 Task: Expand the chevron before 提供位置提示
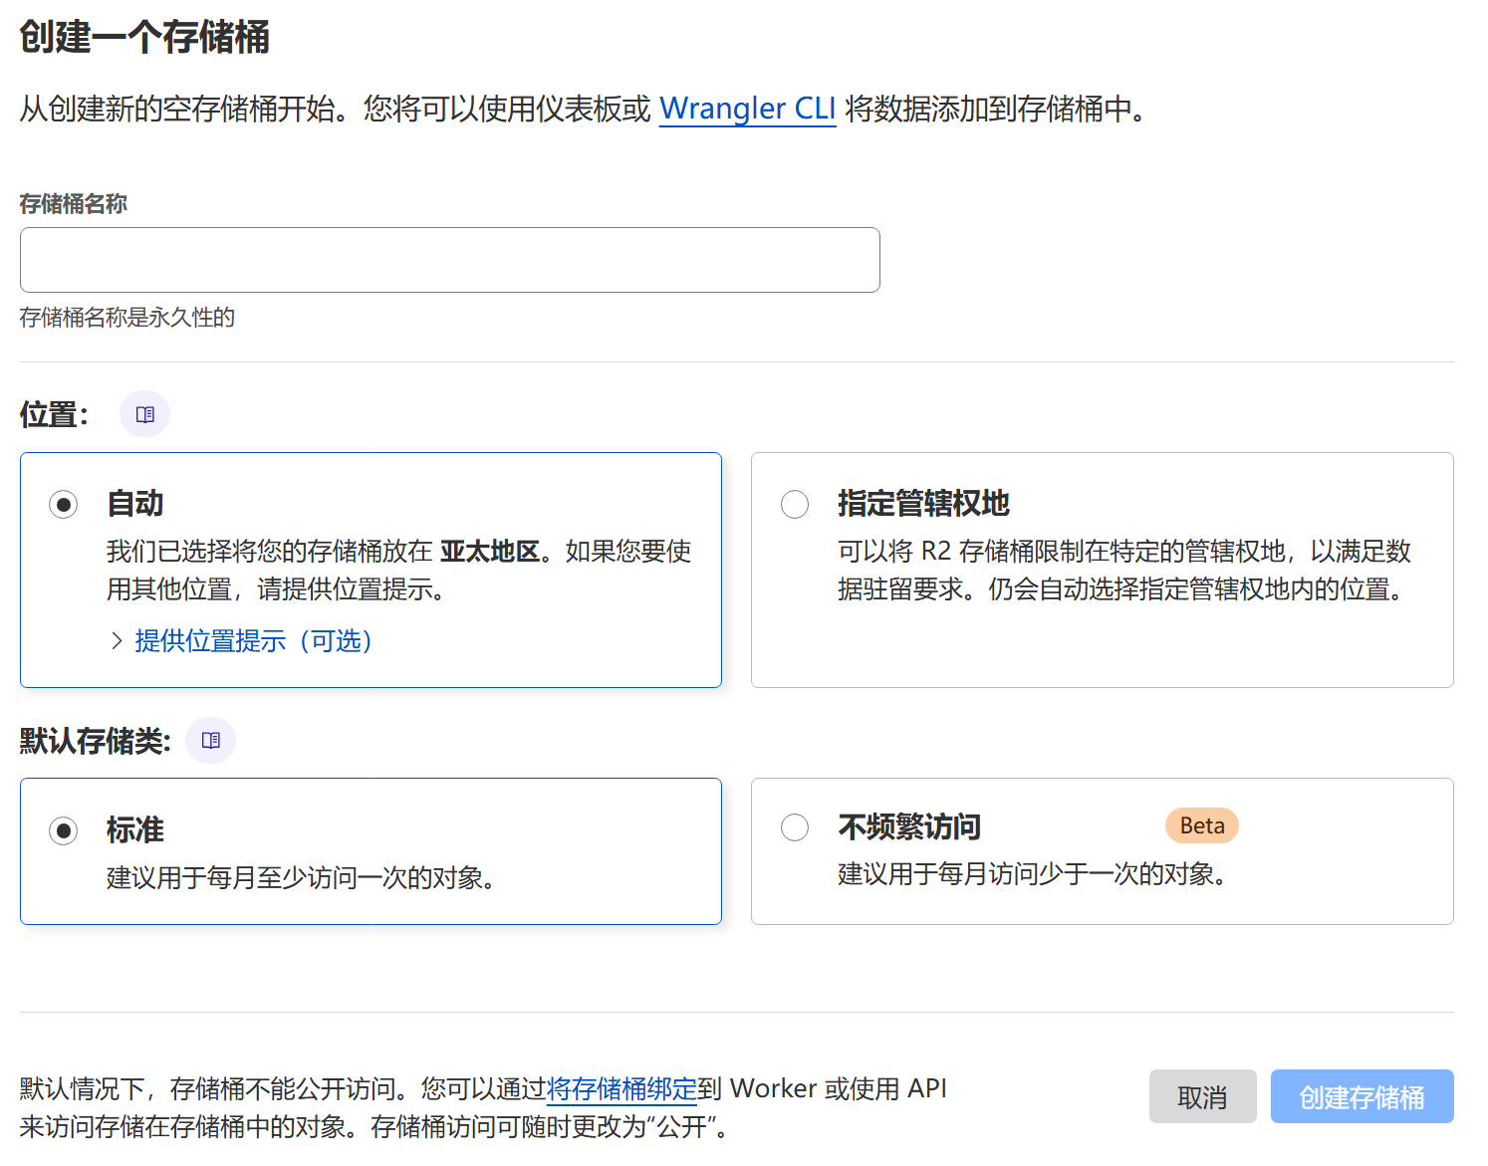click(x=117, y=641)
